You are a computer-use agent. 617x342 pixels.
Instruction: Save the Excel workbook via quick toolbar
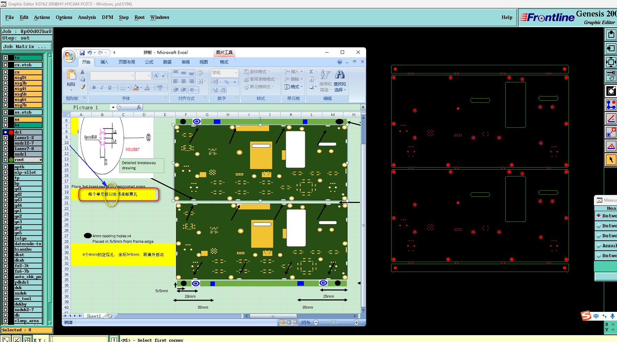(x=82, y=53)
